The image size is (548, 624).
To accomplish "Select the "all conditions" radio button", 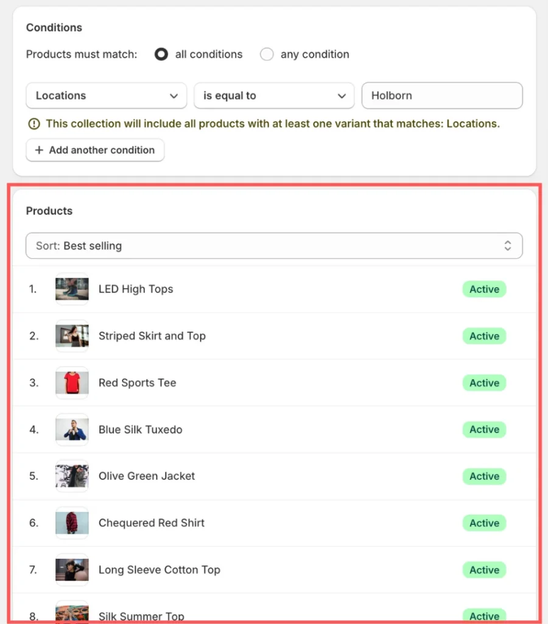I will tap(161, 54).
